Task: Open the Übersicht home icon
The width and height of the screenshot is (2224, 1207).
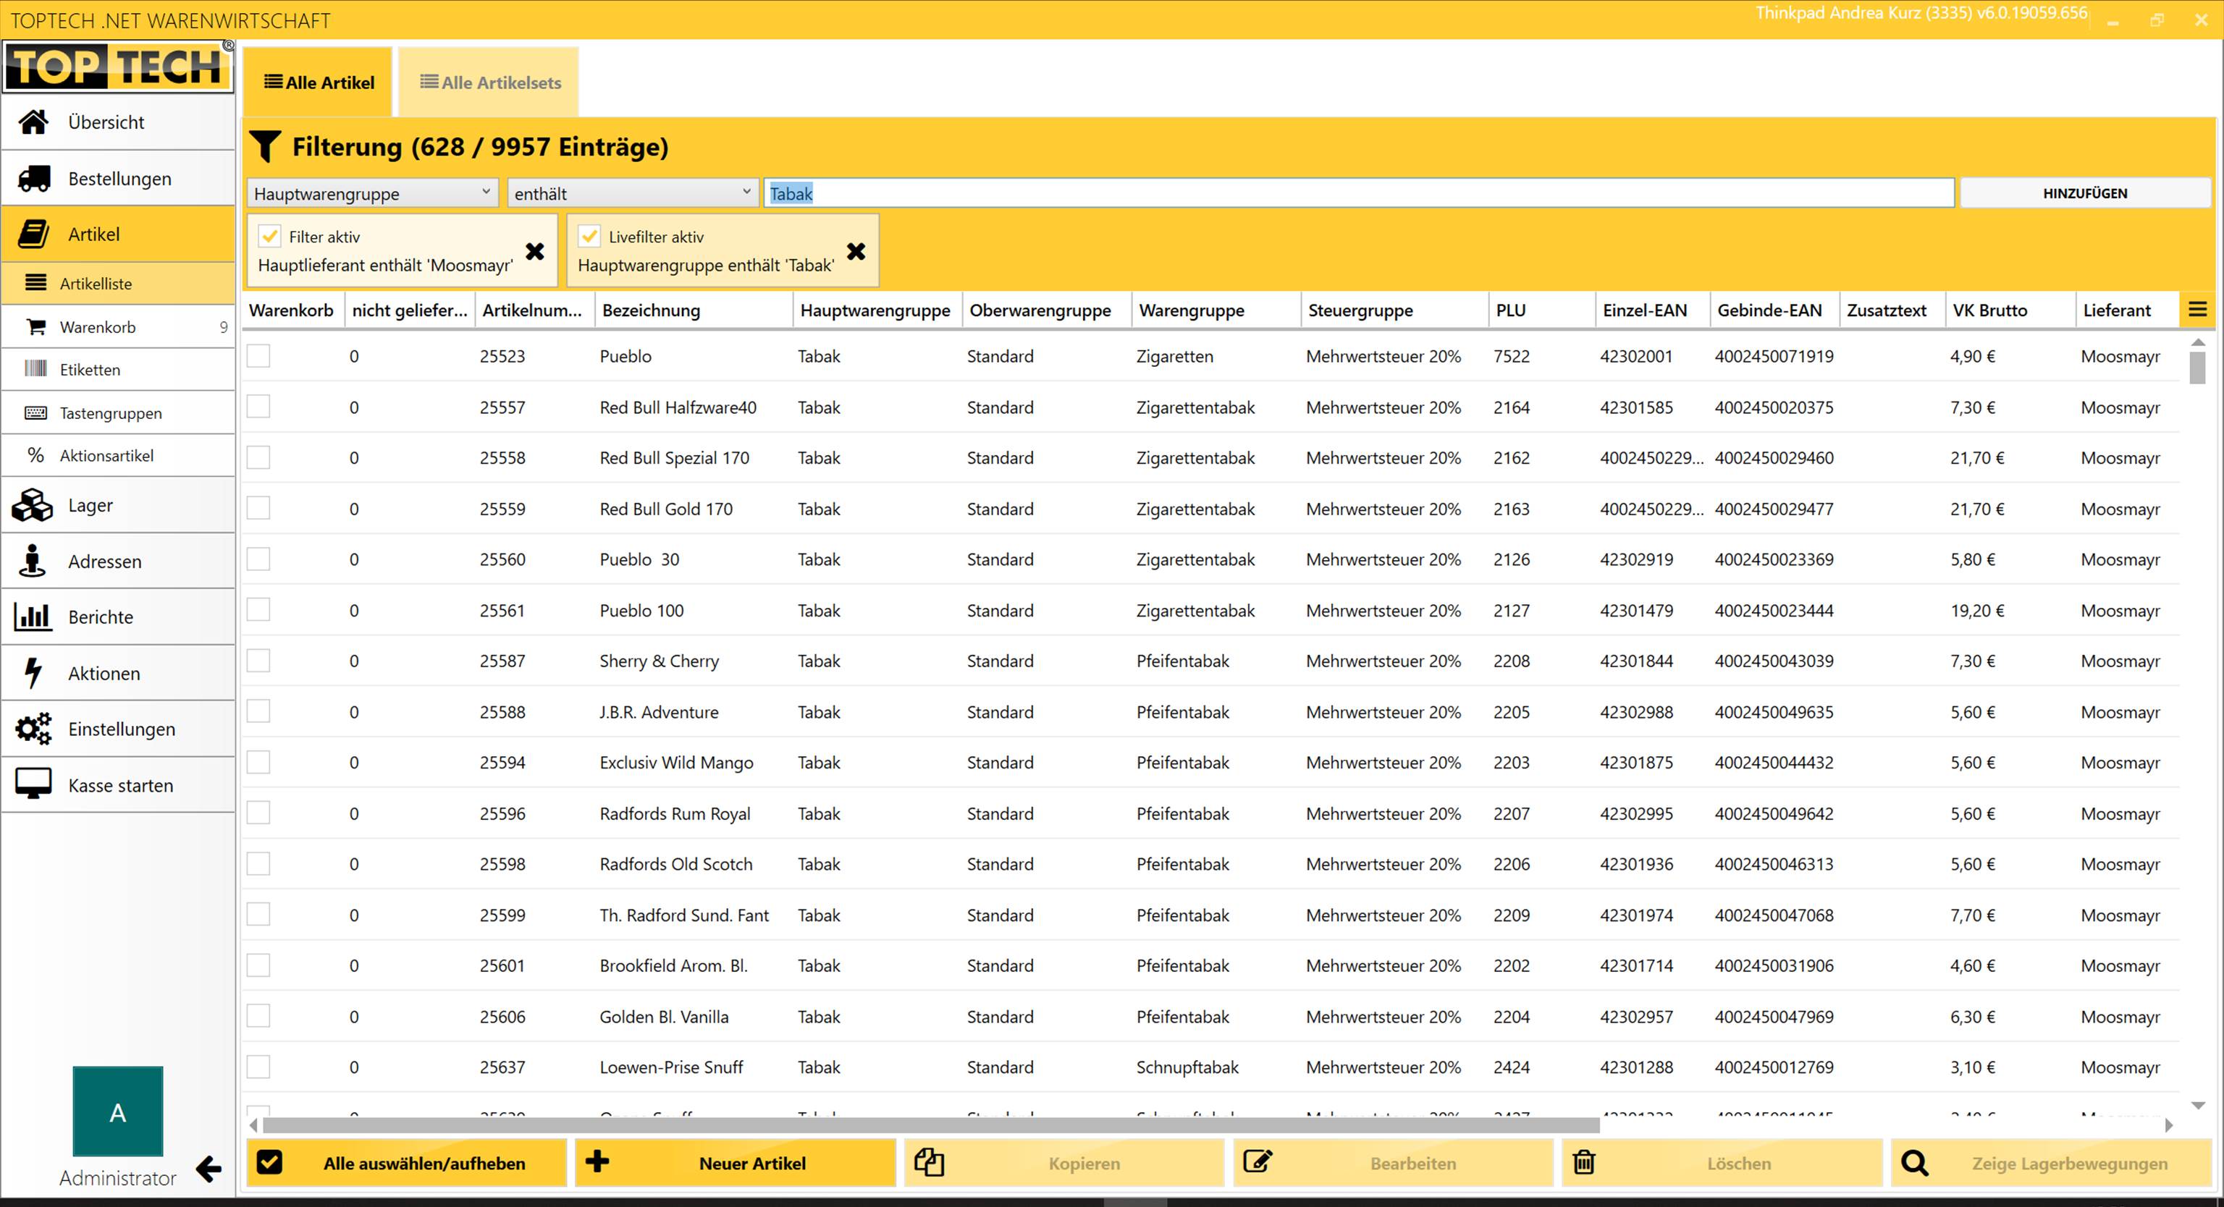Action: coord(34,122)
